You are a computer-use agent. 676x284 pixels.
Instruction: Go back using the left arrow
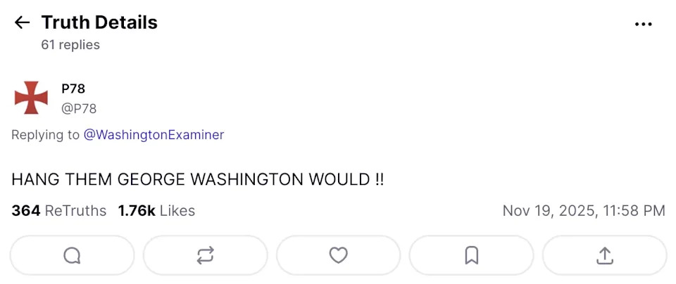pos(23,22)
